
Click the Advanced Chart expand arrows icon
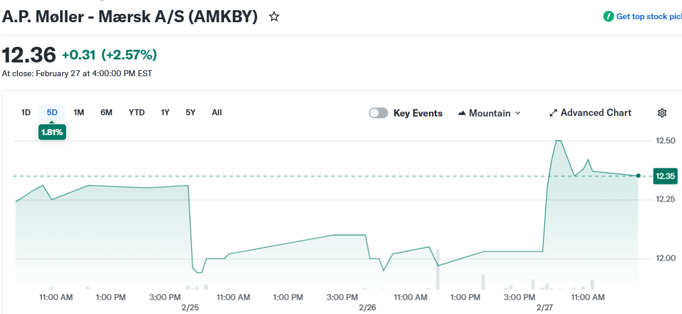point(553,113)
